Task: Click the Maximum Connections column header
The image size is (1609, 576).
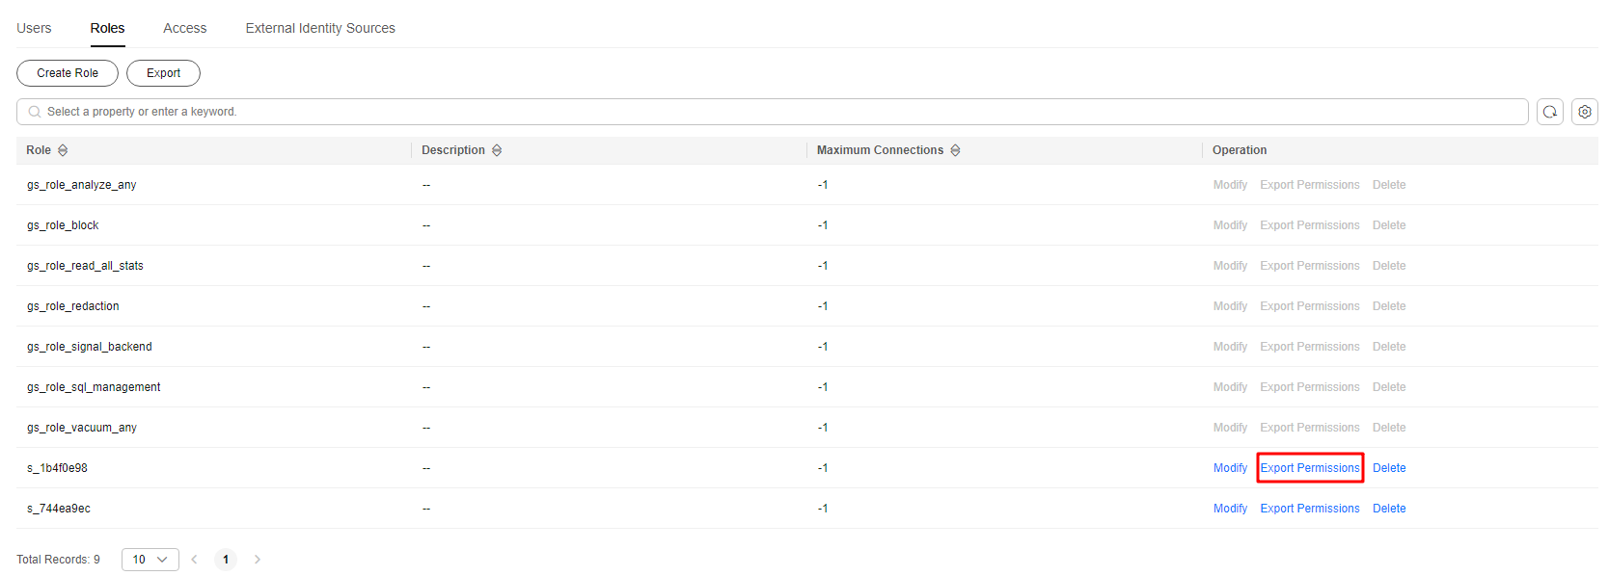Action: 880,150
